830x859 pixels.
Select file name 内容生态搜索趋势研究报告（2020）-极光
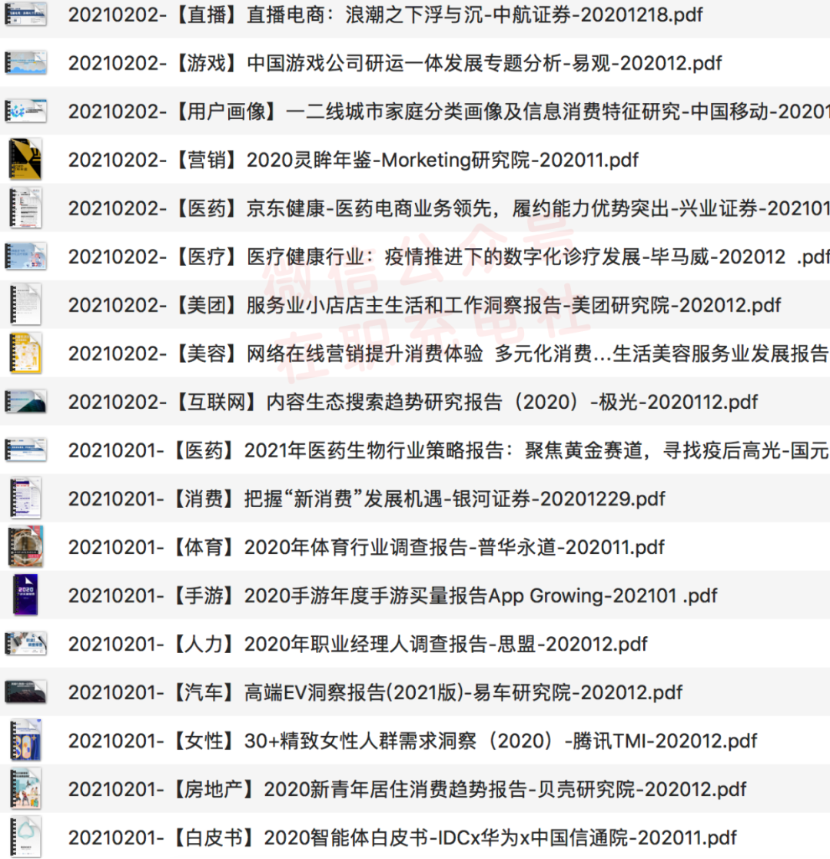coord(413,402)
